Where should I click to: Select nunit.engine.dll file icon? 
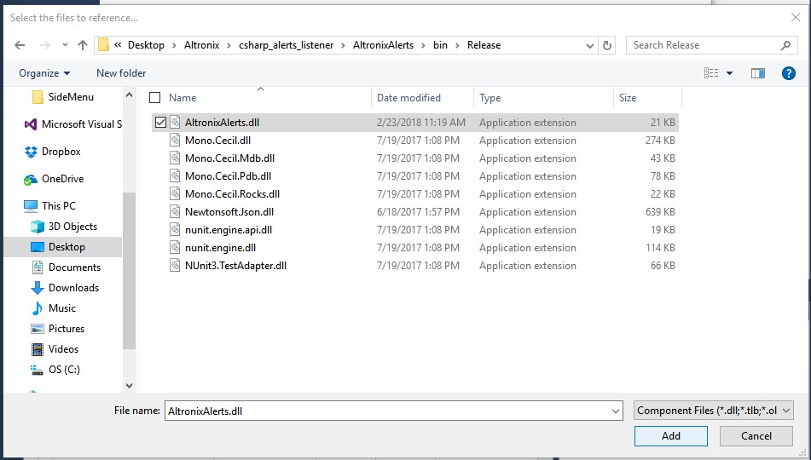click(x=176, y=248)
